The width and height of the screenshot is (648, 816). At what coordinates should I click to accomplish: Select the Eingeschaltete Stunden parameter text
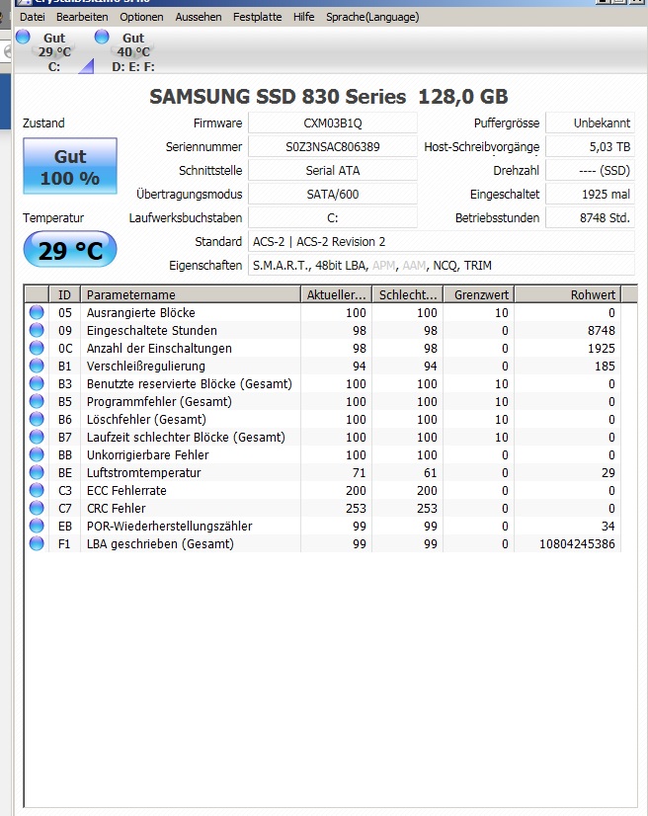[151, 331]
